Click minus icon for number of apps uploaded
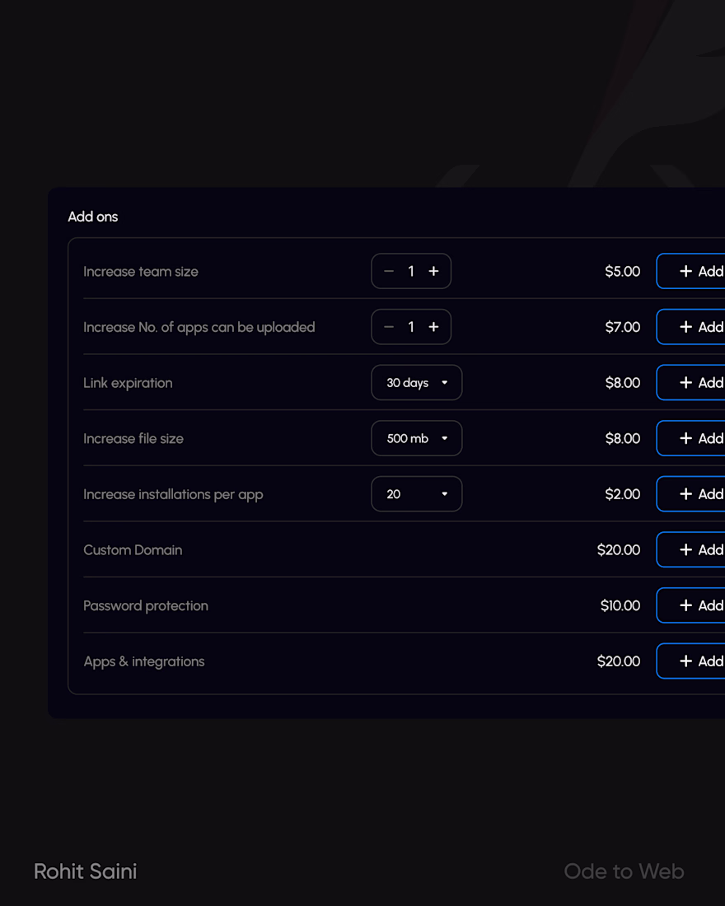The width and height of the screenshot is (725, 906). [x=389, y=327]
